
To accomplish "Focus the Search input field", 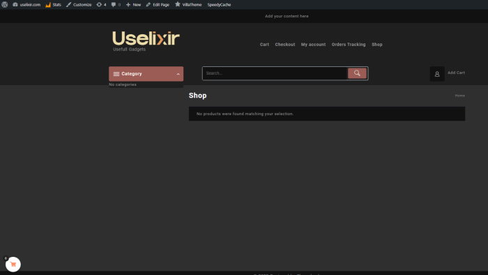I will point(275,73).
